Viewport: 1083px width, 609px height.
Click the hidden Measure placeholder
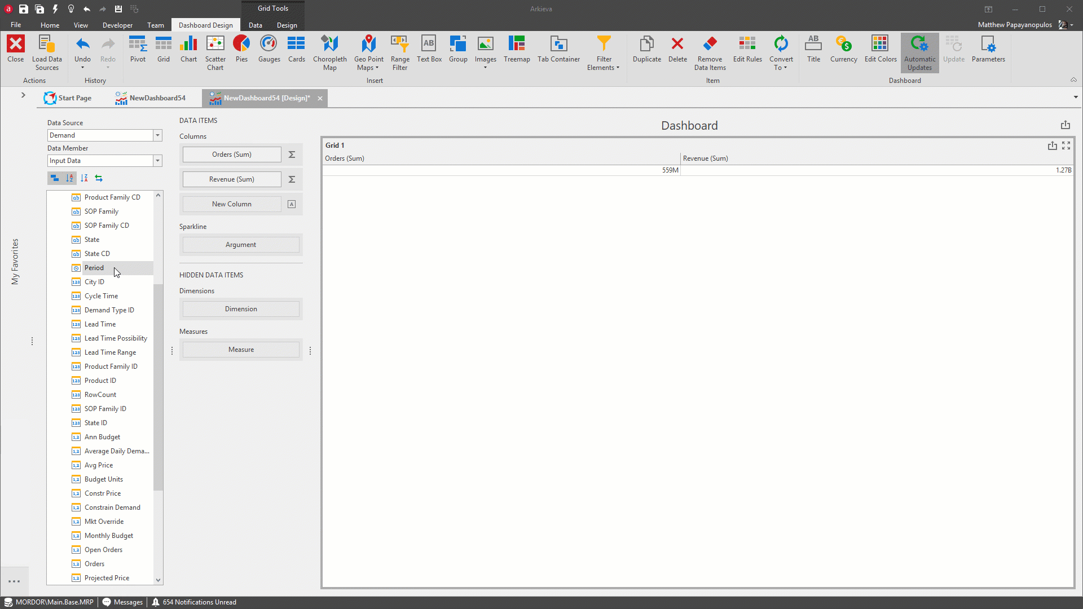click(241, 350)
